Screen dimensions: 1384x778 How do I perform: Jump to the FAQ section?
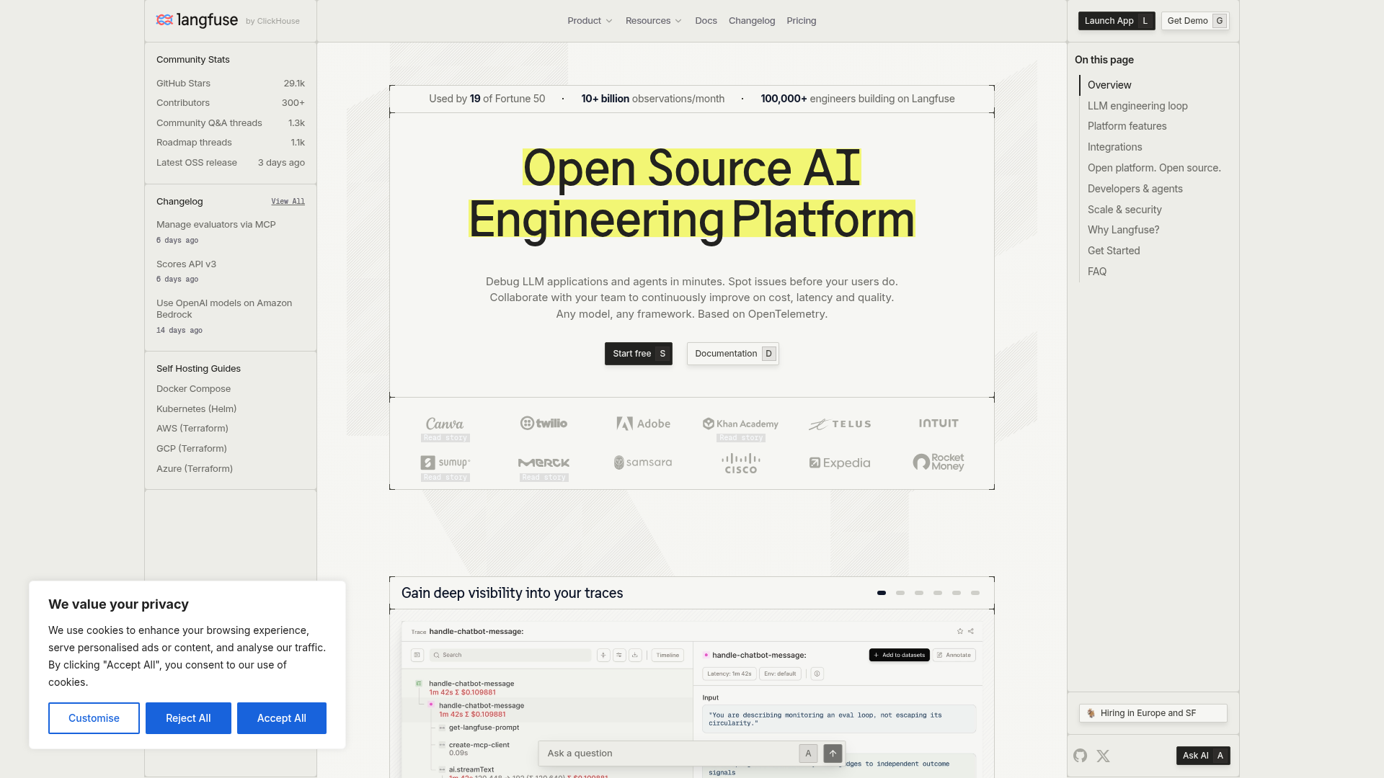(1097, 272)
